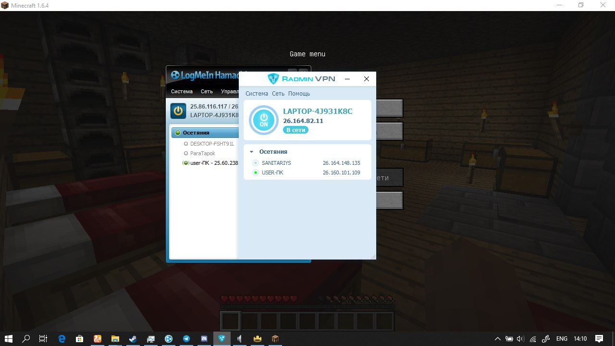Launch Microsoft Edge from taskbar
The width and height of the screenshot is (615, 346).
coord(62,338)
